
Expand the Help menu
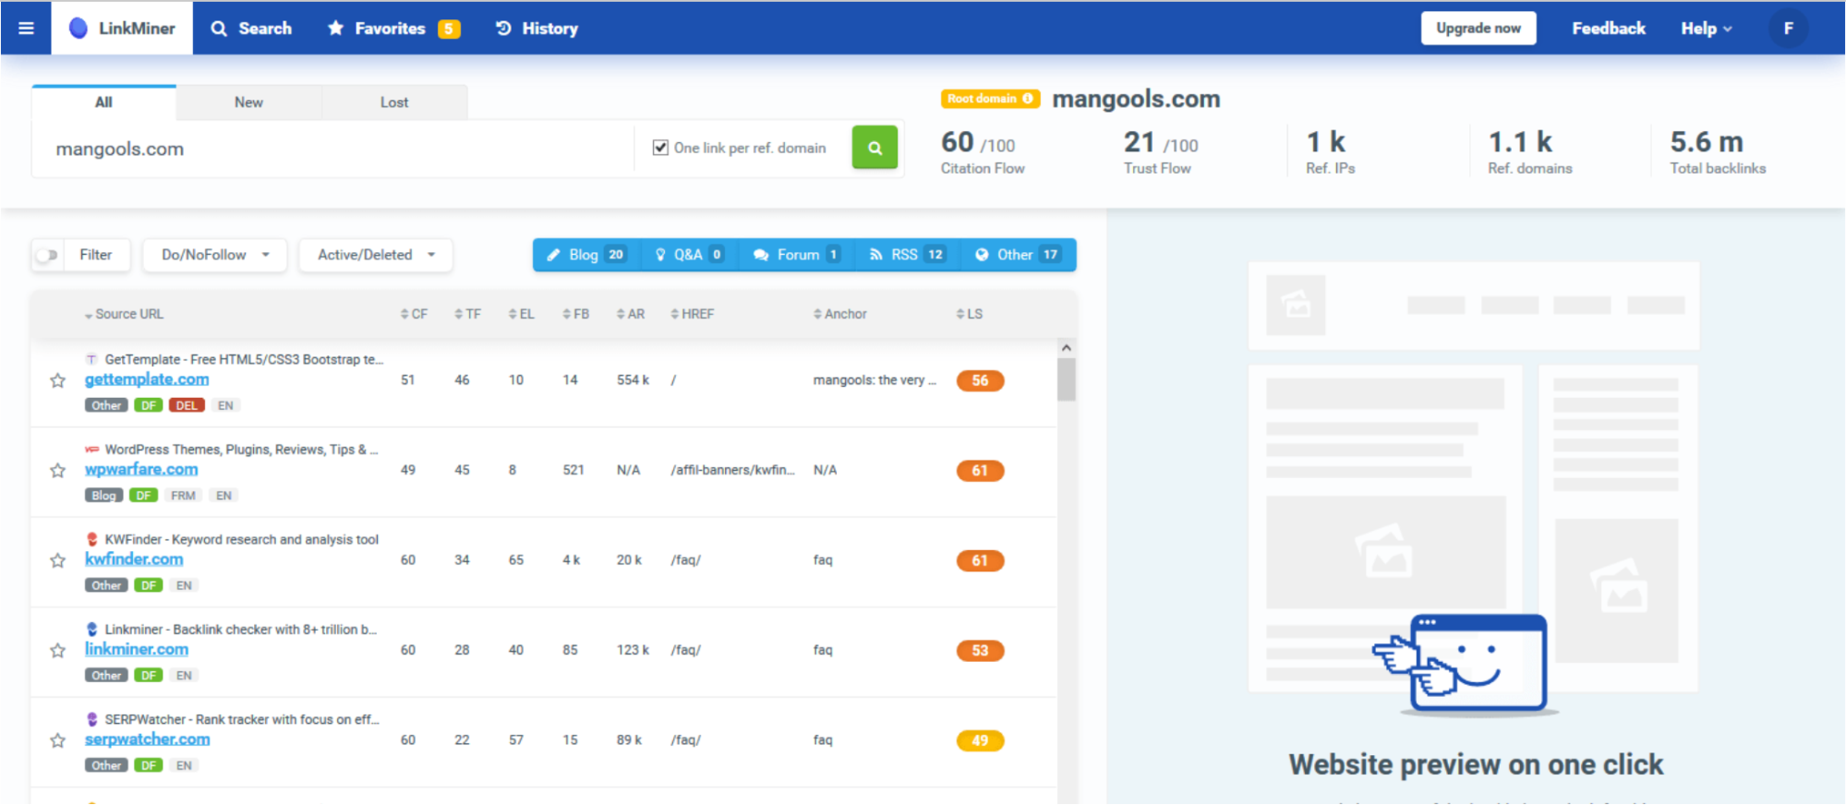click(1706, 29)
